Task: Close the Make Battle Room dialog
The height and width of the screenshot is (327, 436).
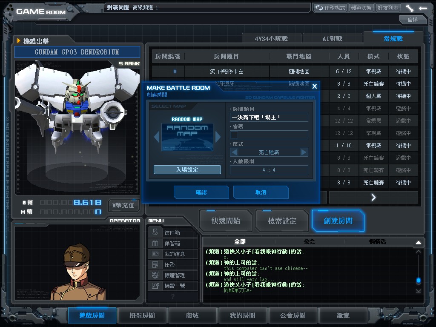Action: (315, 86)
